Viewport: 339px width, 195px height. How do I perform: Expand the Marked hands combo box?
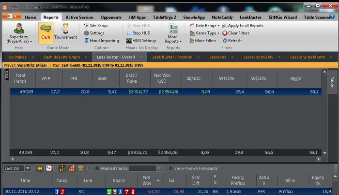tap(159, 168)
